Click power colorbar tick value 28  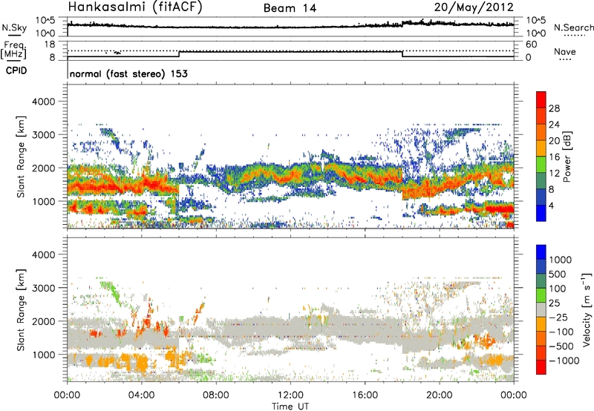[x=554, y=108]
